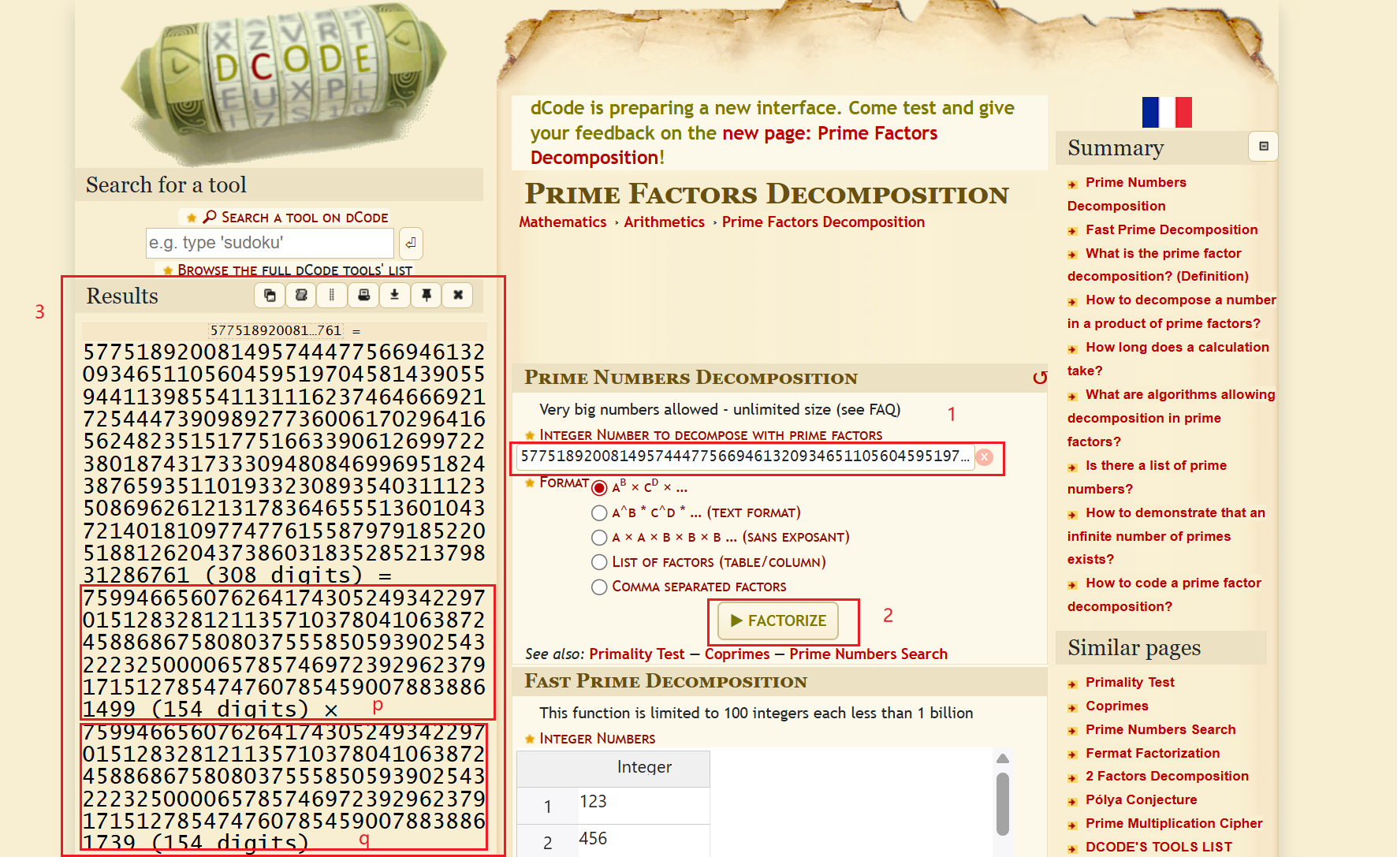Submit the tool search with the enter button

[411, 244]
